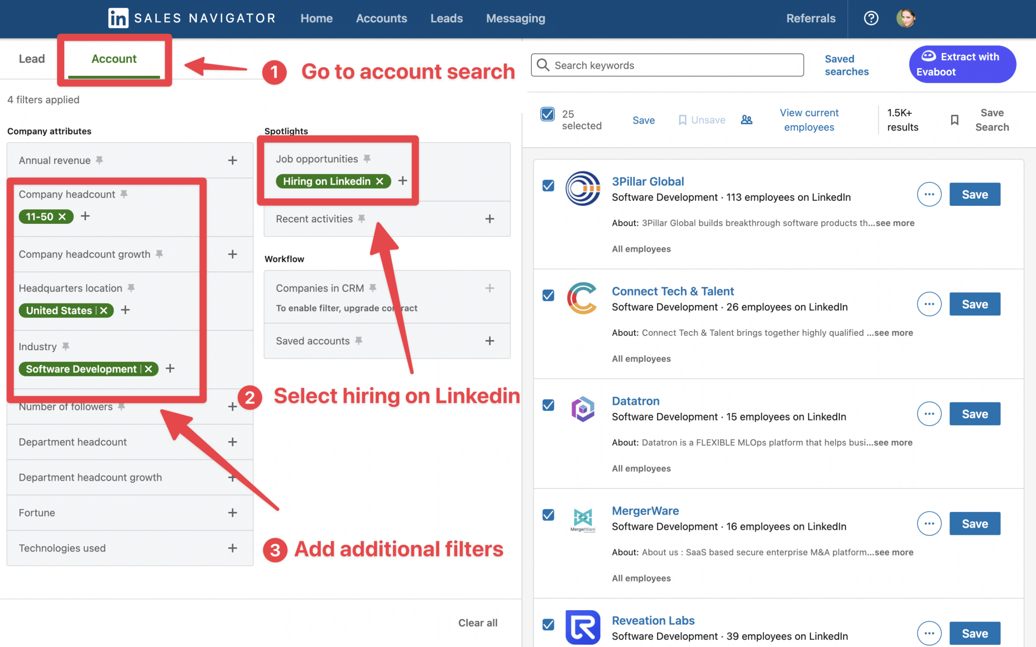Viewport: 1036px width, 647px height.
Task: Open the ellipsis menu beside 3Pillar Global
Action: pos(929,194)
